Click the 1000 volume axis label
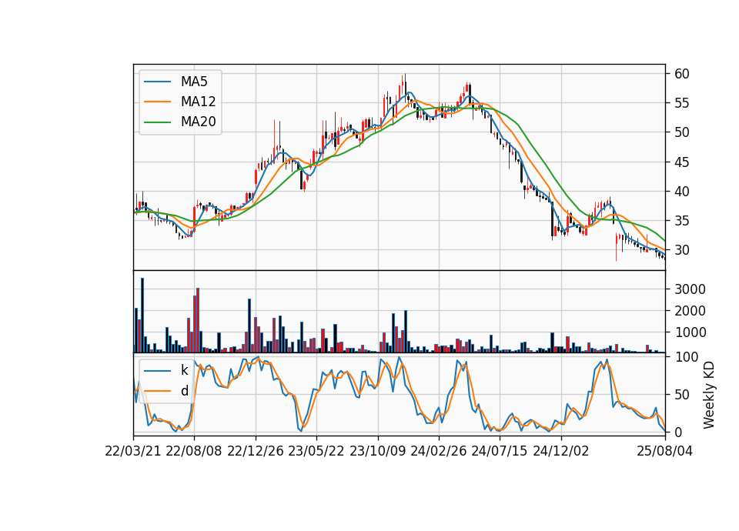The height and width of the screenshot is (531, 739). 690,332
